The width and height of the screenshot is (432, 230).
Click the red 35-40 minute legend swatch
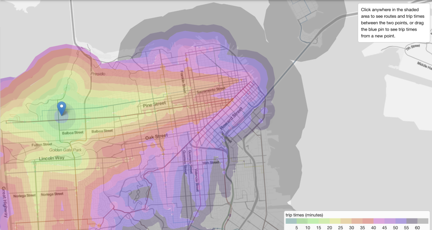[x=367, y=221]
